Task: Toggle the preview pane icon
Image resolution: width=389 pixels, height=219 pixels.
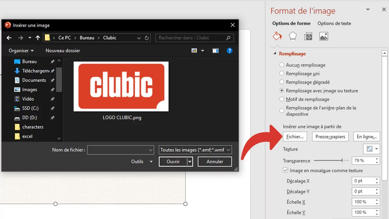Action: pos(216,51)
